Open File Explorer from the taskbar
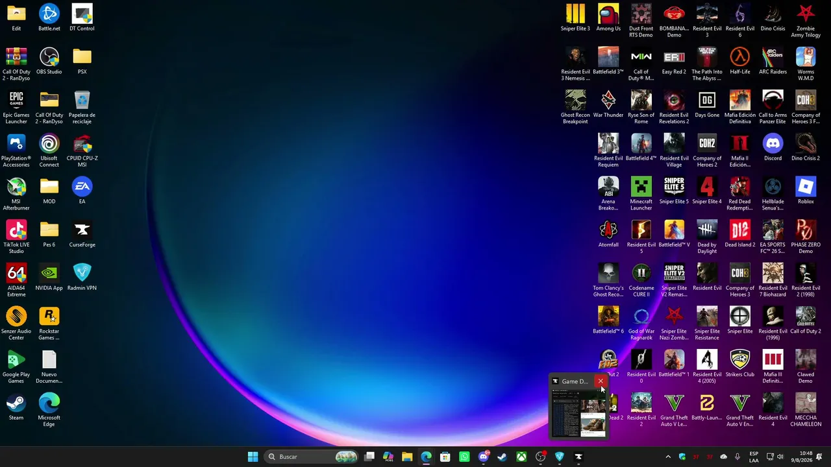Image resolution: width=831 pixels, height=467 pixels. coord(407,457)
